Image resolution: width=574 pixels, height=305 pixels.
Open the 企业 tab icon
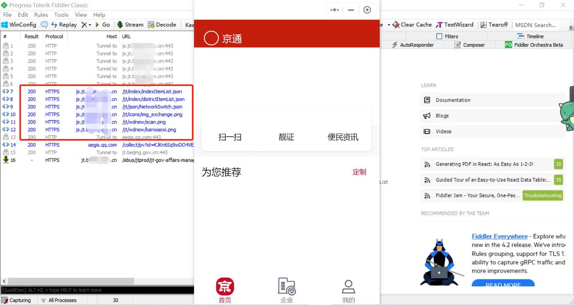(x=287, y=286)
